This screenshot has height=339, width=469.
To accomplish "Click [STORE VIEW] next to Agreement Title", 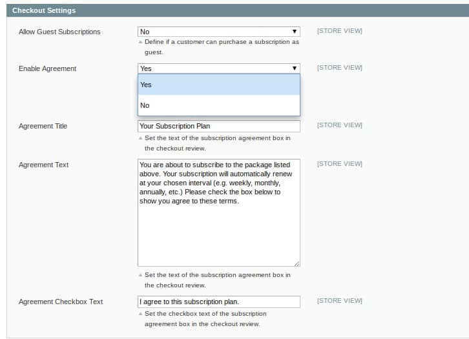I will coord(339,125).
